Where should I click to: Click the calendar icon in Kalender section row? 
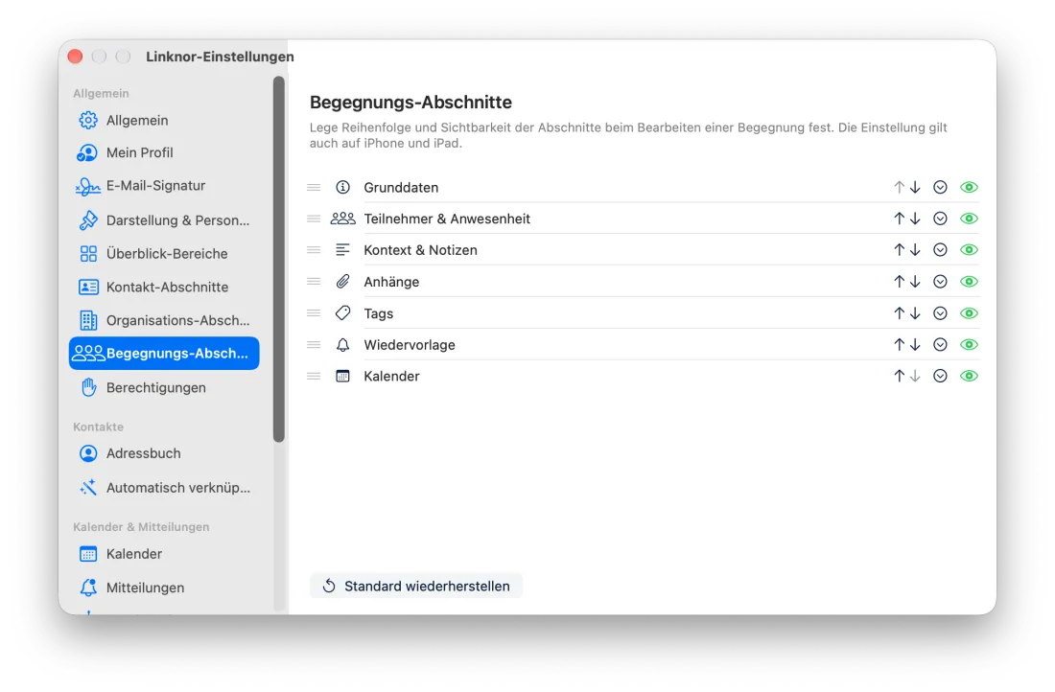[343, 376]
